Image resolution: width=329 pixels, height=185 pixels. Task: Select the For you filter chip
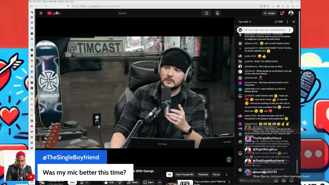[217, 174]
